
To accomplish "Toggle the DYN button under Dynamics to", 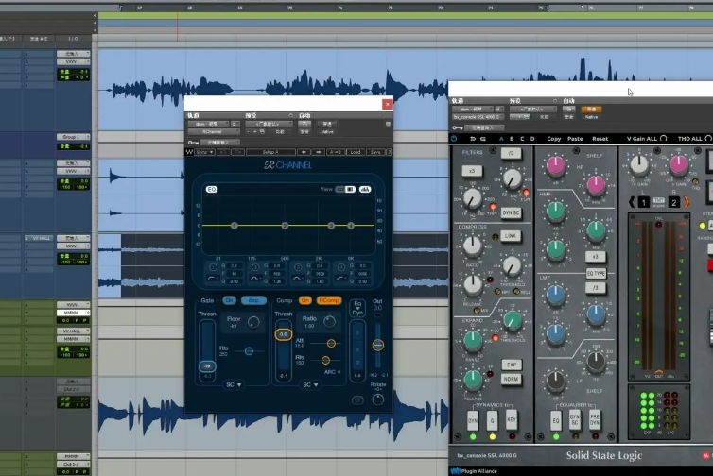I will (473, 421).
